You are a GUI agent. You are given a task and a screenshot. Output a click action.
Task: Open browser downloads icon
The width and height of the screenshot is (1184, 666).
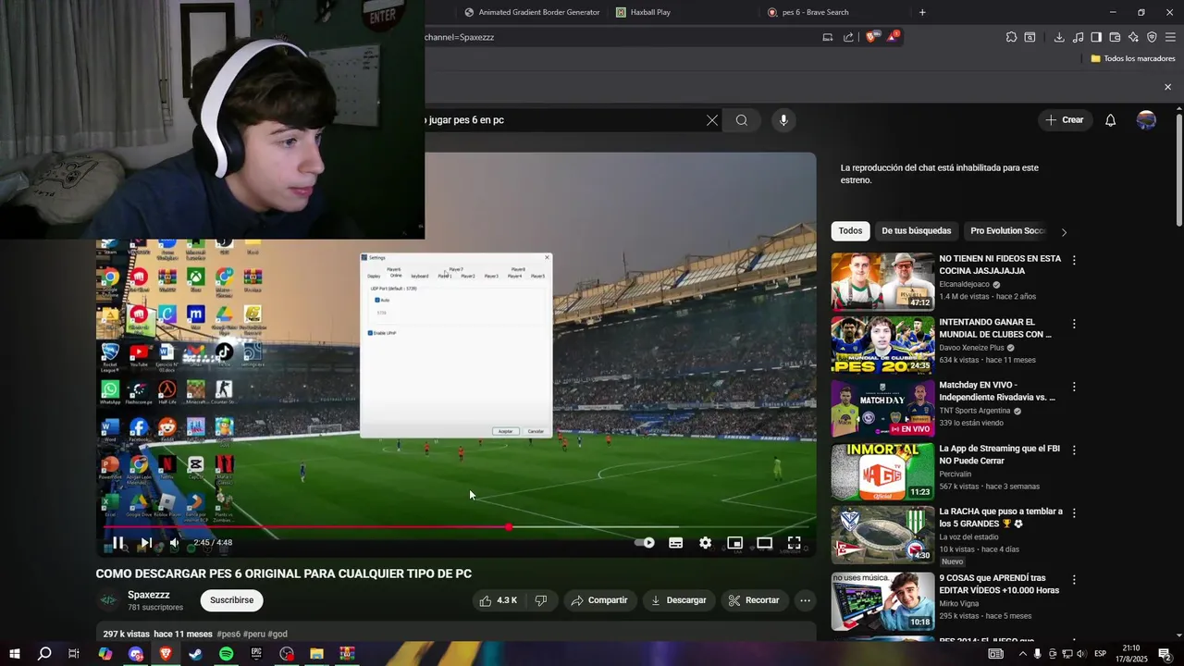point(1059,37)
